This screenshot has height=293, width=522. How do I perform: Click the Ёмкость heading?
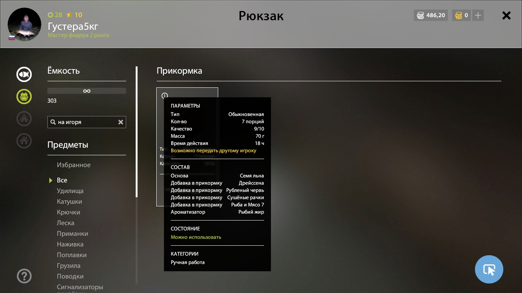coord(63,71)
